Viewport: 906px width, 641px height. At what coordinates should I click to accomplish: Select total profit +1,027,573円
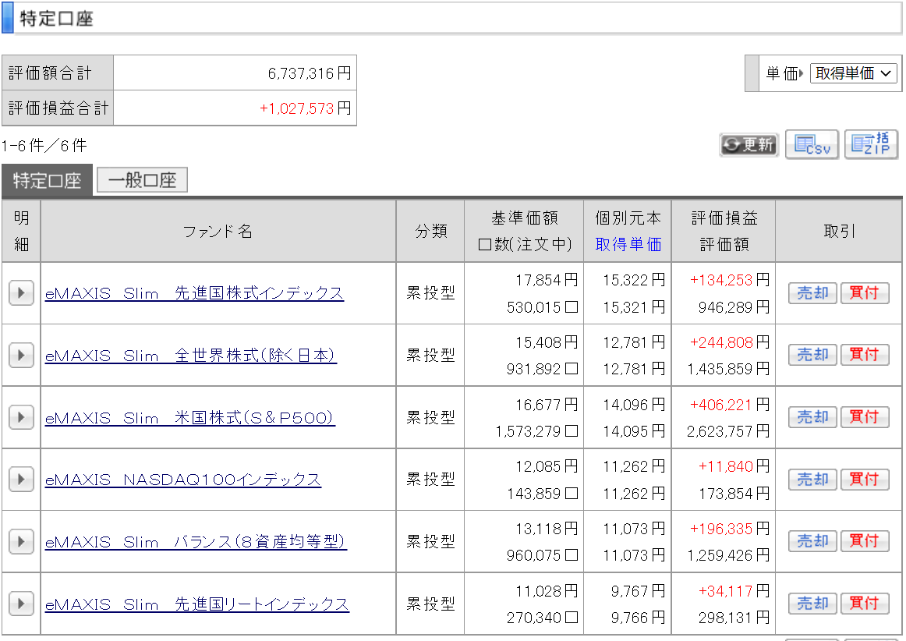tap(305, 108)
